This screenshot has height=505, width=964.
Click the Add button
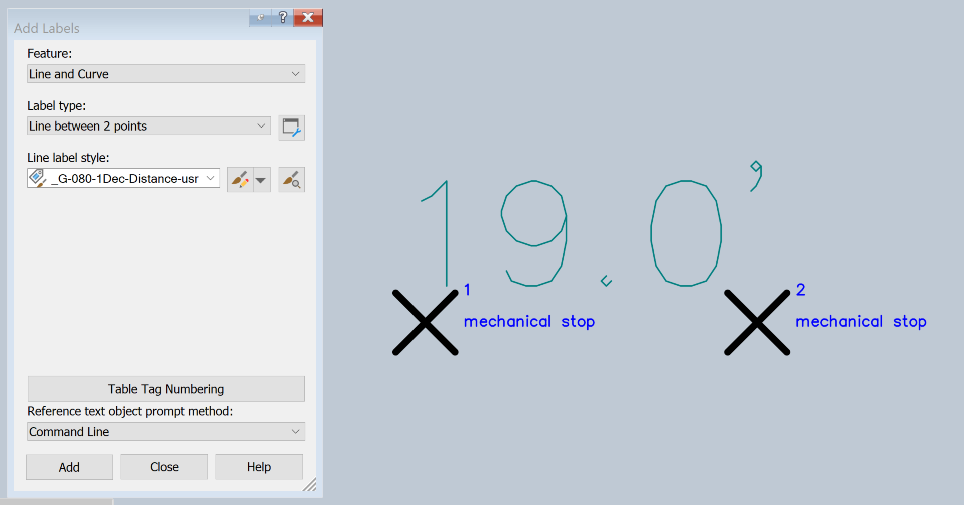[69, 467]
